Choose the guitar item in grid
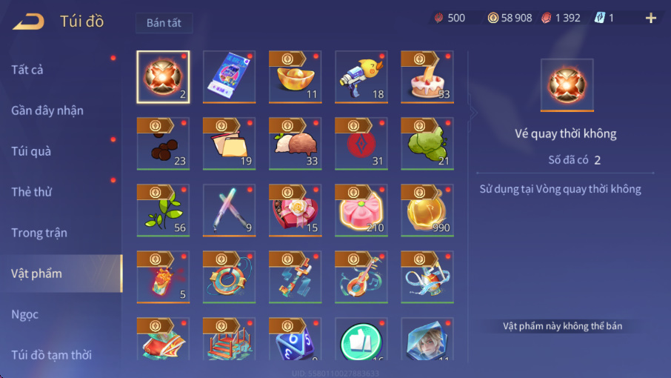The height and width of the screenshot is (378, 671). coord(361,277)
